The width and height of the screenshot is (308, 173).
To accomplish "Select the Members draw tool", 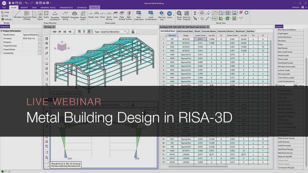I will (x=18, y=14).
